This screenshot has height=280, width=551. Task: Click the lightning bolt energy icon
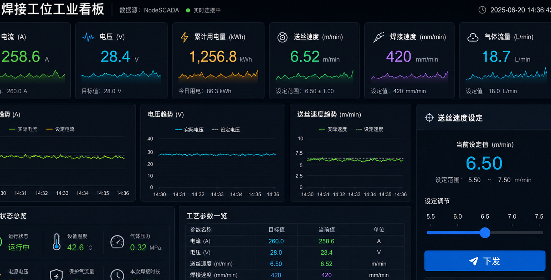coord(184,37)
